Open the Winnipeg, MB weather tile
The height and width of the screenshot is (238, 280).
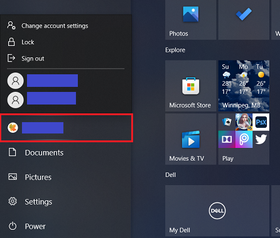244,86
